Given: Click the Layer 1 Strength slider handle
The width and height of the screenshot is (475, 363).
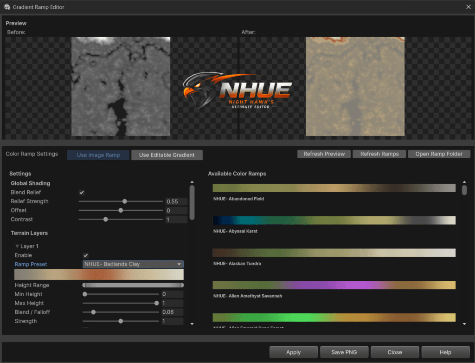Looking at the screenshot, I should point(121,321).
